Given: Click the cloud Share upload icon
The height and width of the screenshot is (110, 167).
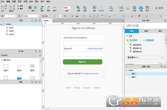Looking at the screenshot, I should tap(141, 8).
